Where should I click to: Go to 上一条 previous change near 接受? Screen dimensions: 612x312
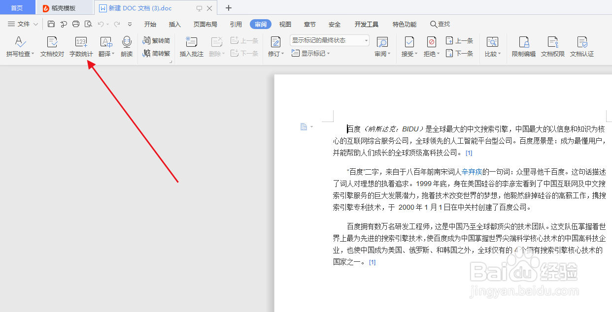click(459, 41)
